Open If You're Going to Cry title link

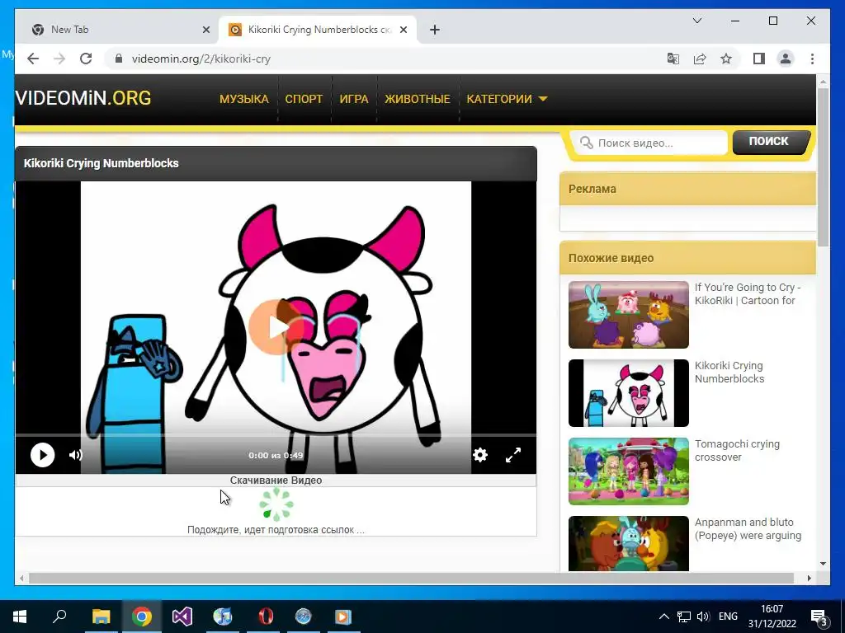click(x=748, y=294)
